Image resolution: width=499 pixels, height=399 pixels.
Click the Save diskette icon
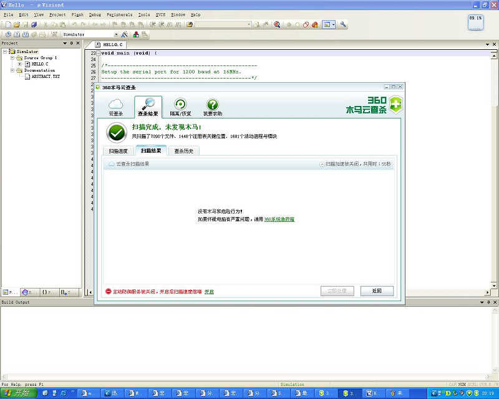(x=26, y=24)
